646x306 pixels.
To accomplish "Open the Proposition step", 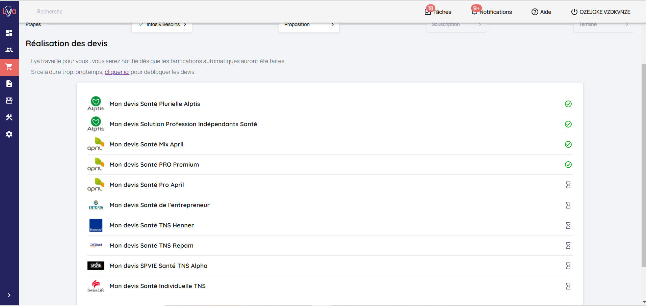I will tap(309, 25).
